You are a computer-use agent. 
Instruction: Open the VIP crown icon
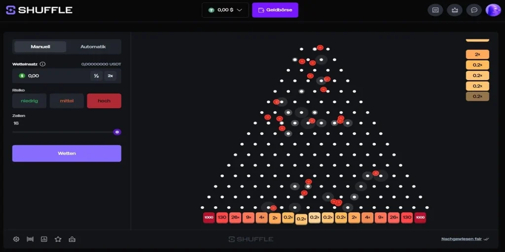[x=454, y=10]
